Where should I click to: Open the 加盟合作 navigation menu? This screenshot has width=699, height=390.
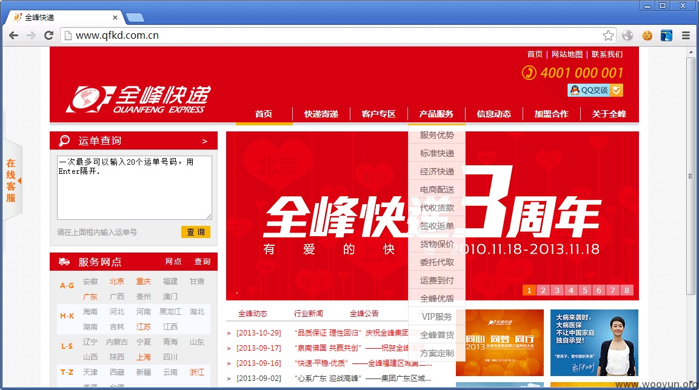tap(551, 114)
